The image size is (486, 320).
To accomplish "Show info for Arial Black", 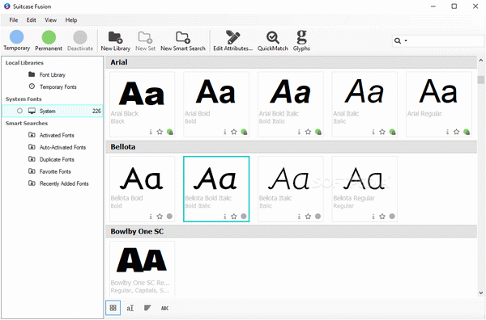I will tap(151, 132).
